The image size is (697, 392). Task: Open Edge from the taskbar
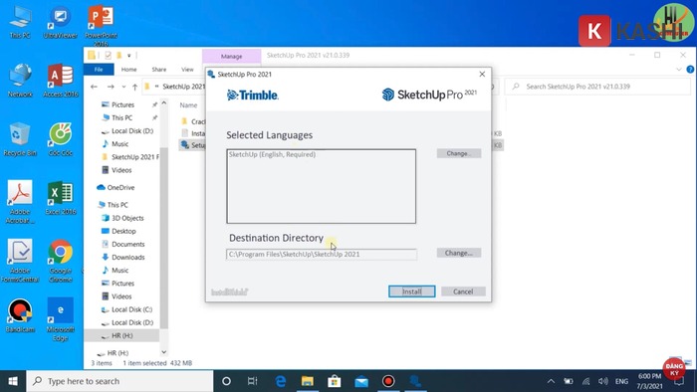(281, 381)
